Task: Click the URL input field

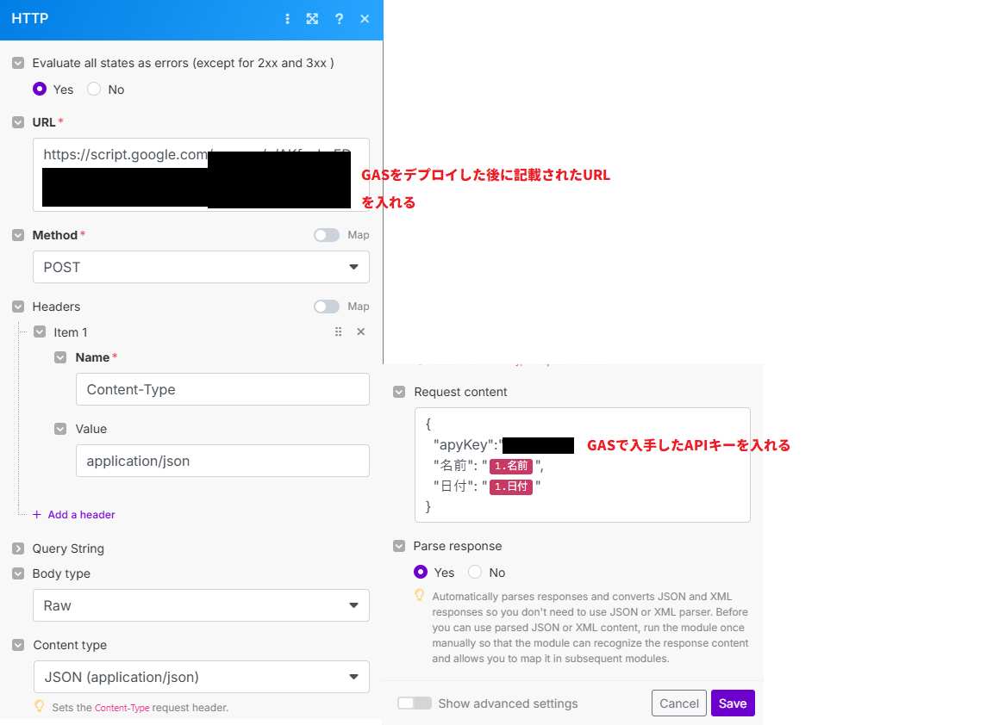Action: (x=201, y=175)
